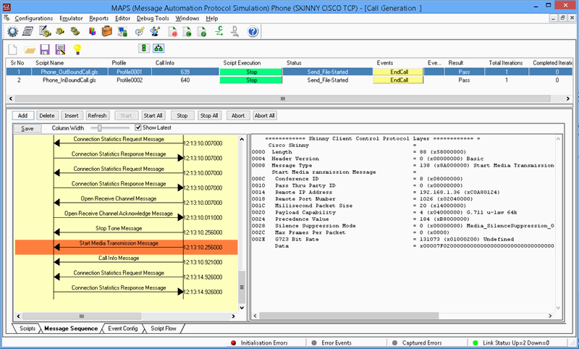Open the Debug Tools menu
This screenshot has height=349, width=579.
(153, 18)
